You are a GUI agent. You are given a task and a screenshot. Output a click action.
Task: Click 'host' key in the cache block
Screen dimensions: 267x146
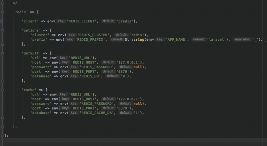click(37, 99)
